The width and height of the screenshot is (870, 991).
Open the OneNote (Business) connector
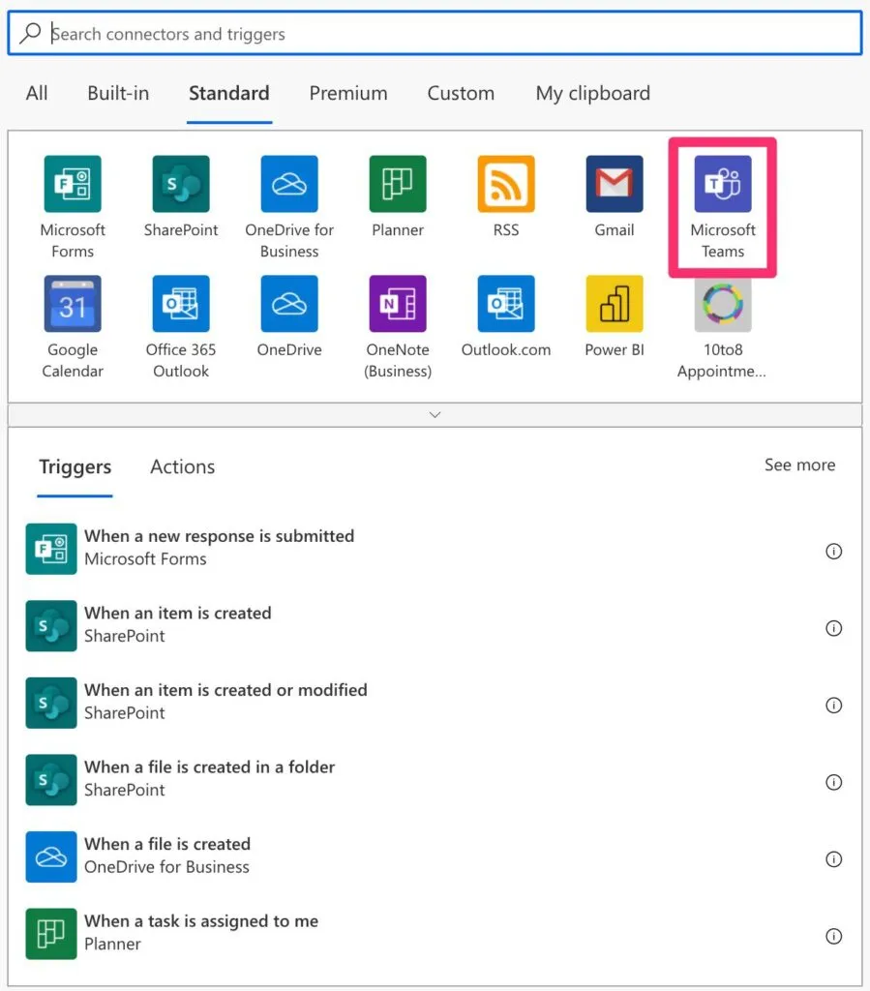click(x=398, y=304)
